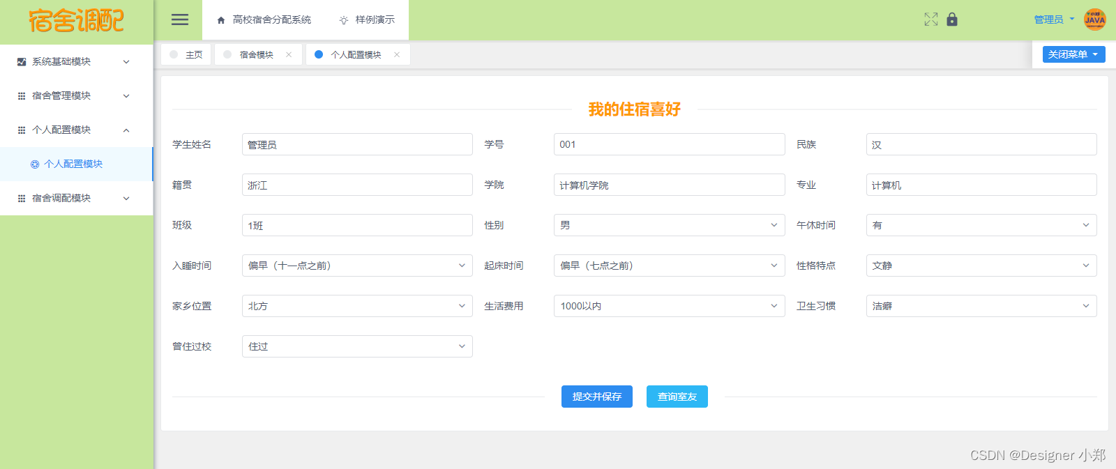This screenshot has height=469, width=1116.
Task: Click the 民族 input field
Action: [981, 144]
